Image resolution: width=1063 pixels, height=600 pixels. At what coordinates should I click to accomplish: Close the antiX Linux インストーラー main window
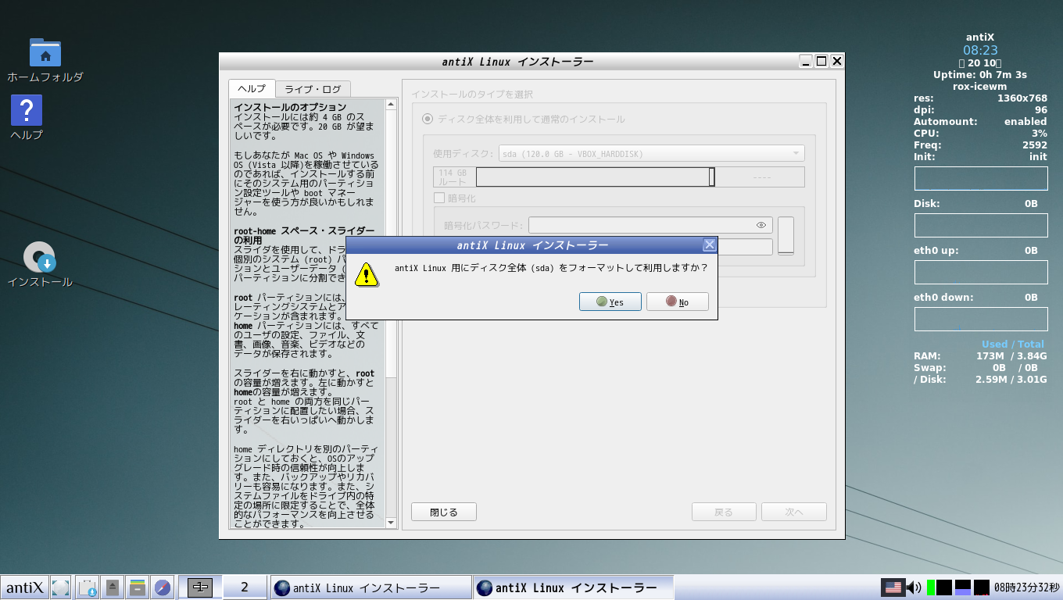click(x=837, y=61)
